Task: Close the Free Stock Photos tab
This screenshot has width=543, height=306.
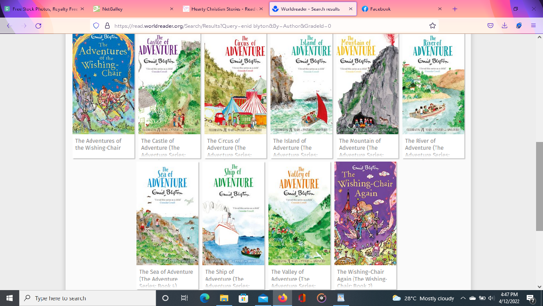Action: click(x=82, y=9)
